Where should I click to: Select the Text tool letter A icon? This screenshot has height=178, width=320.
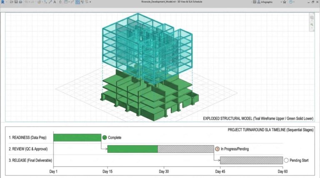point(55,2)
